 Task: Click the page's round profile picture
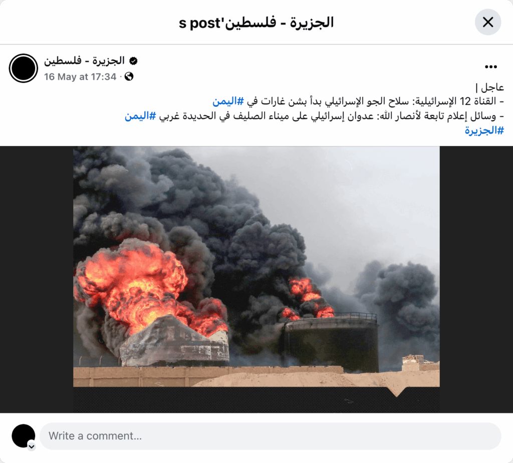coord(23,68)
